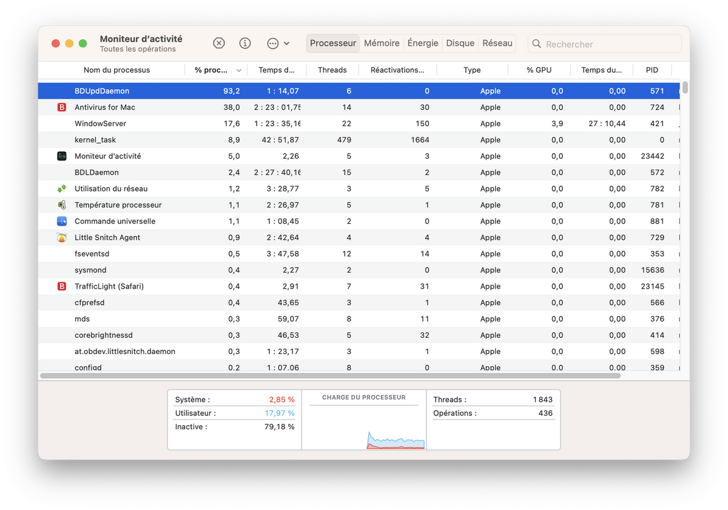Toggle sort arrow on % proc column
Viewport: 728px width, 510px height.
pyautogui.click(x=239, y=70)
